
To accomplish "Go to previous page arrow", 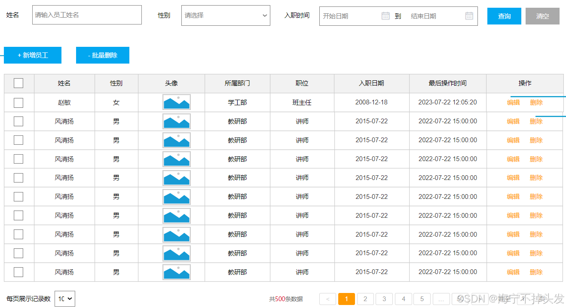I will 328,299.
